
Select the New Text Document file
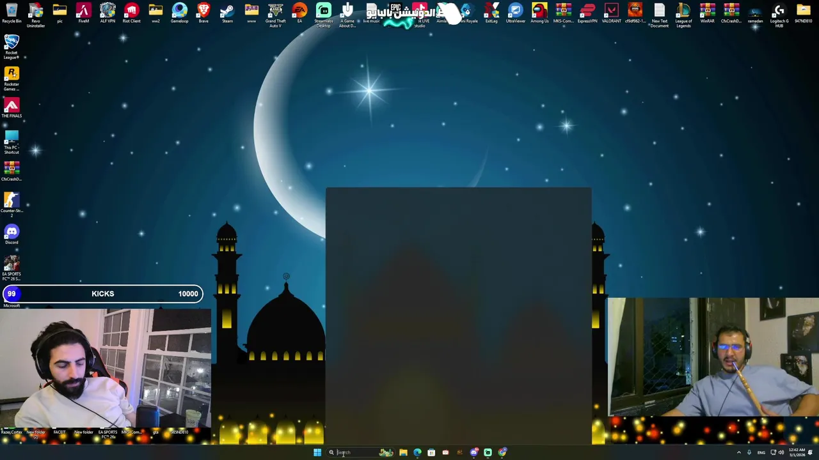pyautogui.click(x=659, y=15)
